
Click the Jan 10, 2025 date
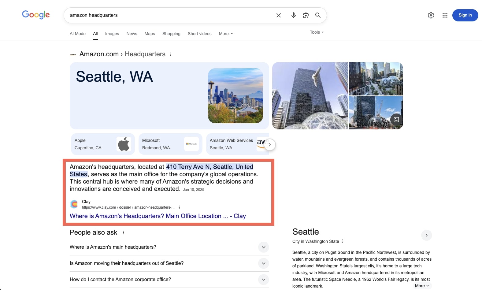[194, 190]
